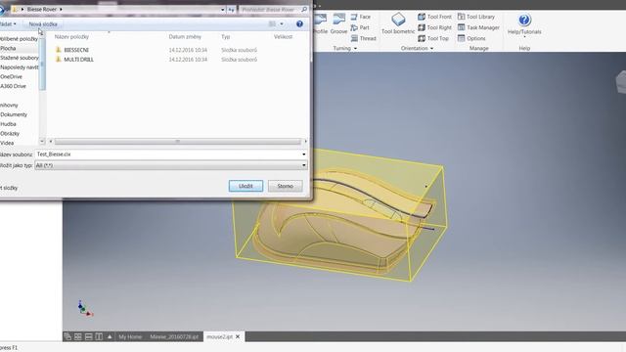Click the tile windows grid icon
626x352 pixels.
[x=78, y=336]
